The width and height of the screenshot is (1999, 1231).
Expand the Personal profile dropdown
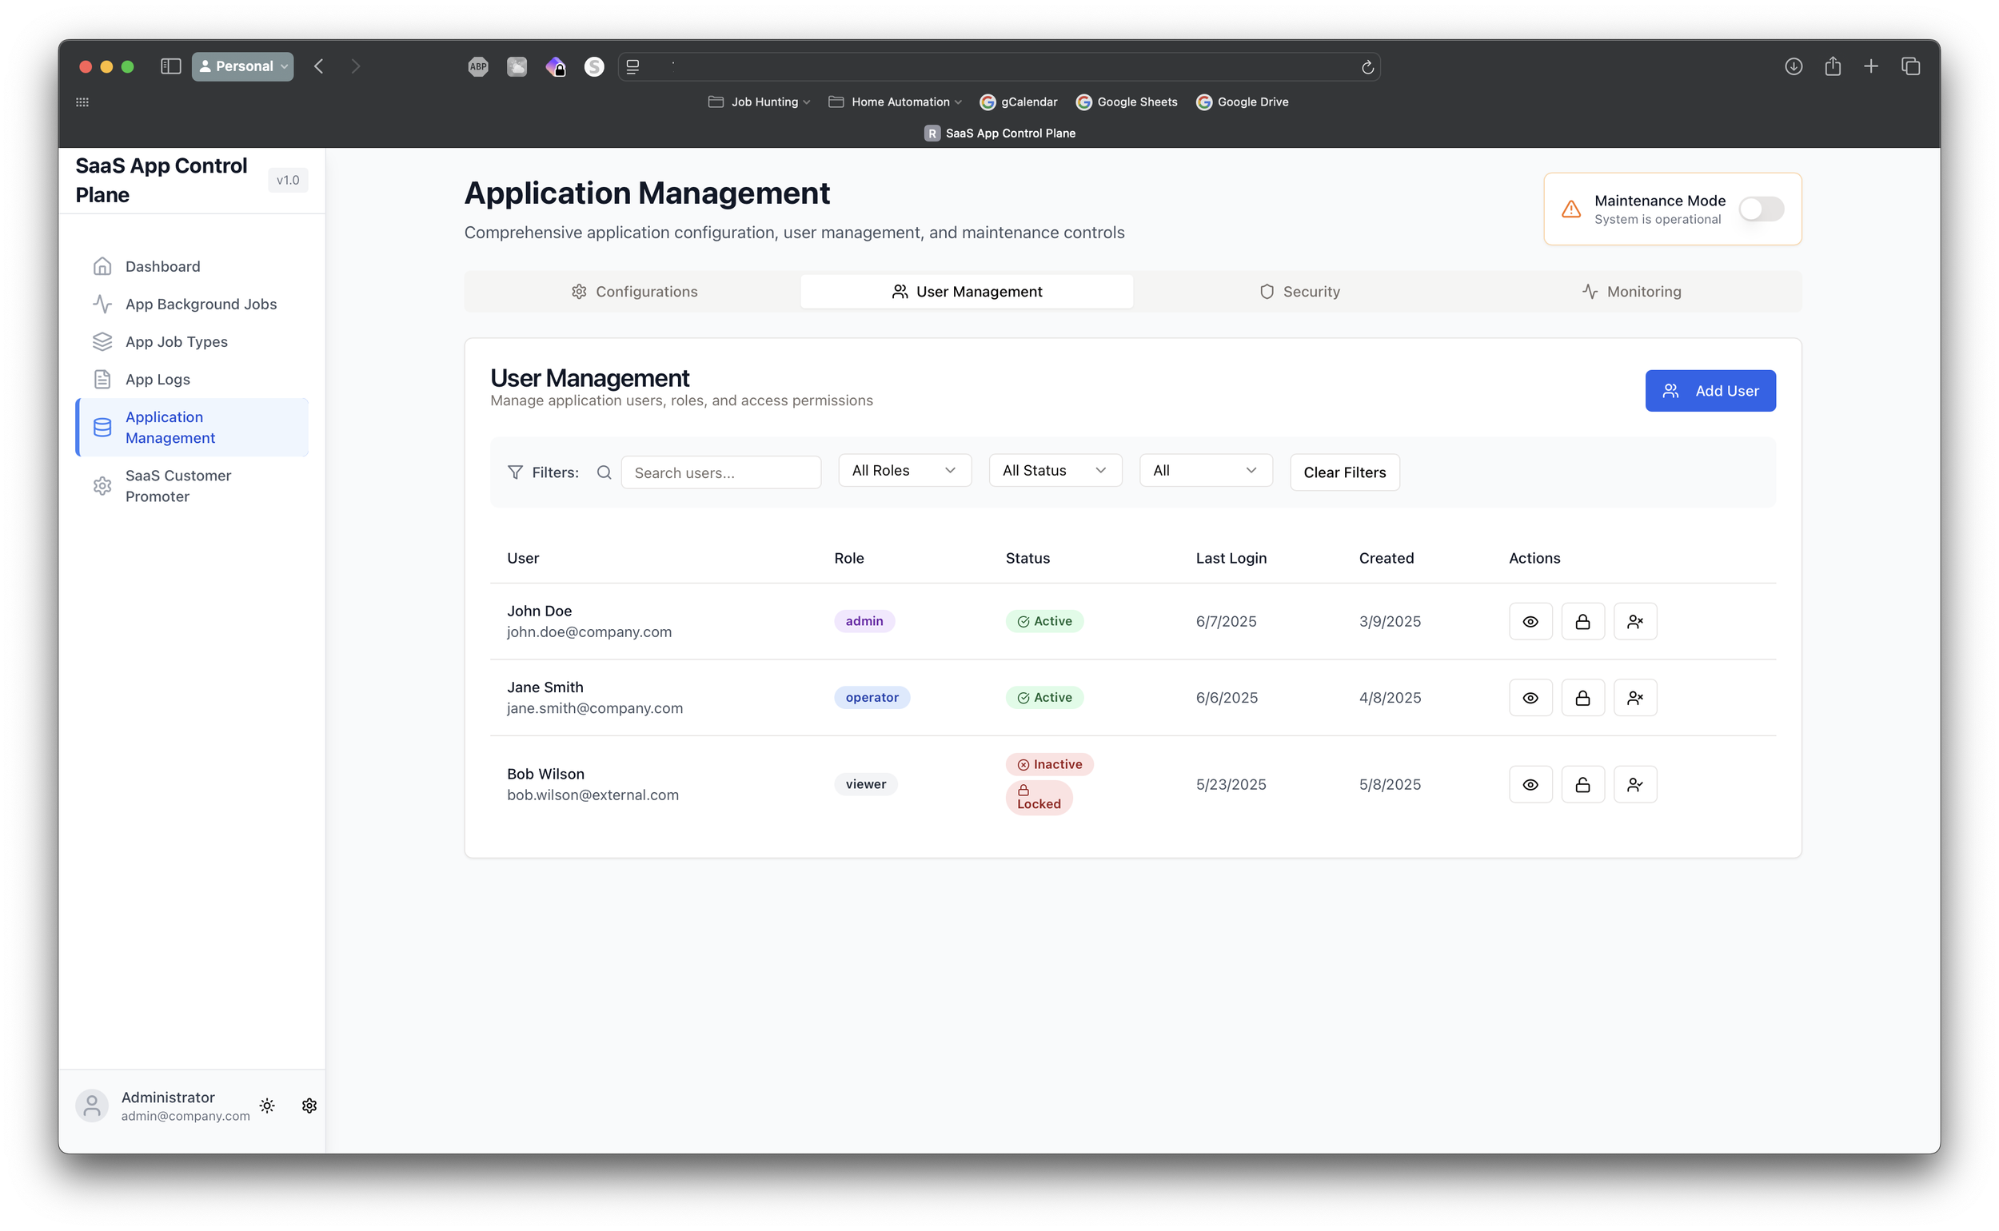pos(242,66)
